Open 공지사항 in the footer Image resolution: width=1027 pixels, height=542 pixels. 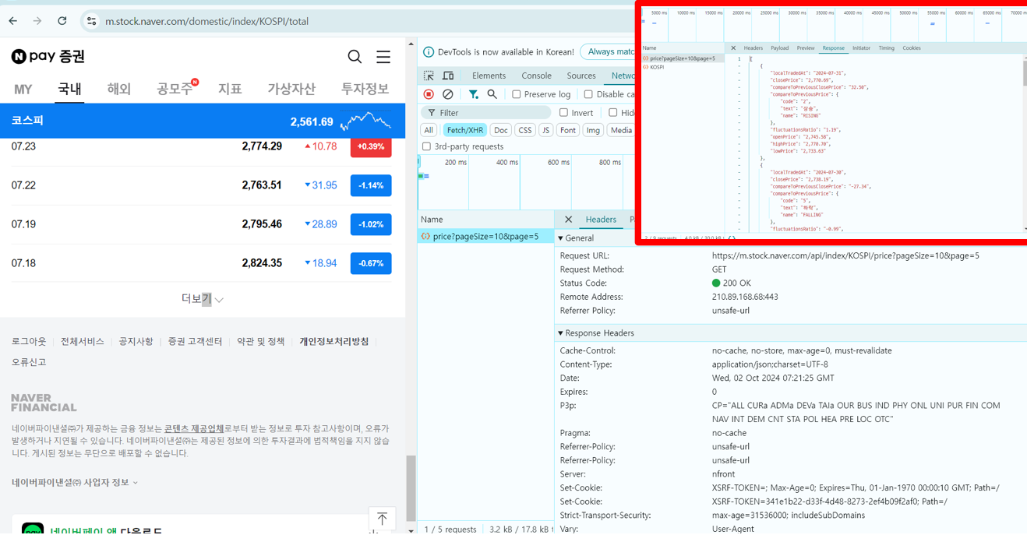click(x=136, y=342)
